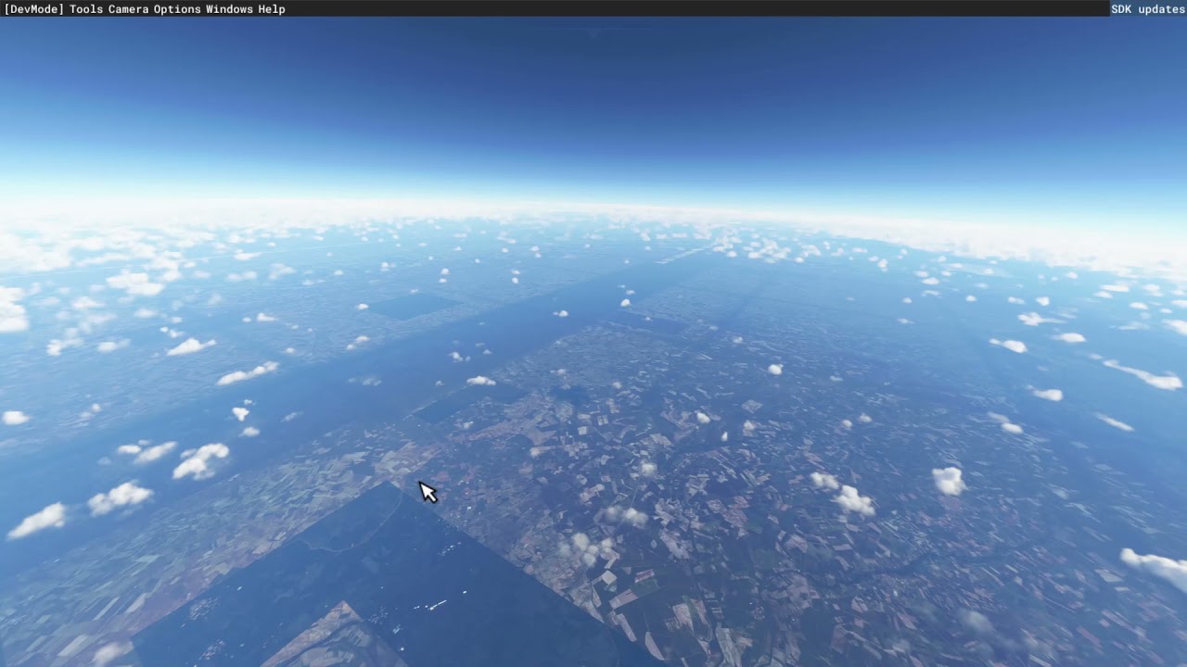Open the DevMode menu

(34, 9)
